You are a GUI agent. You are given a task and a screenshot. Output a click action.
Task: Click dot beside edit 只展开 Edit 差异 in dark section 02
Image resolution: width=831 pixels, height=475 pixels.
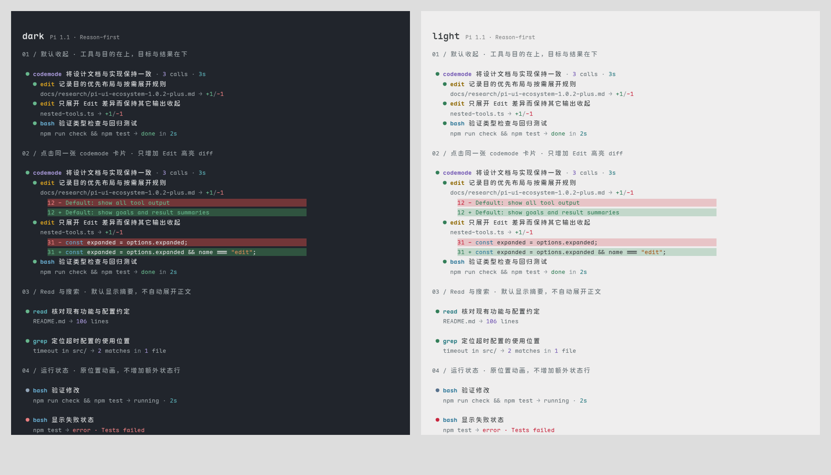click(35, 222)
